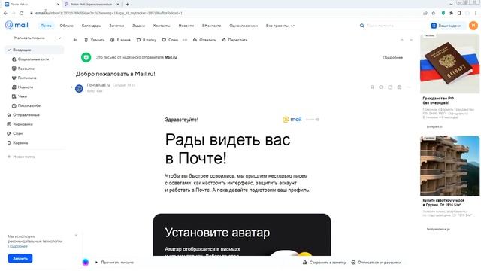Viewport: 481px width, 271px height.
Task: Click the printer icon in message header
Action: click(x=399, y=87)
